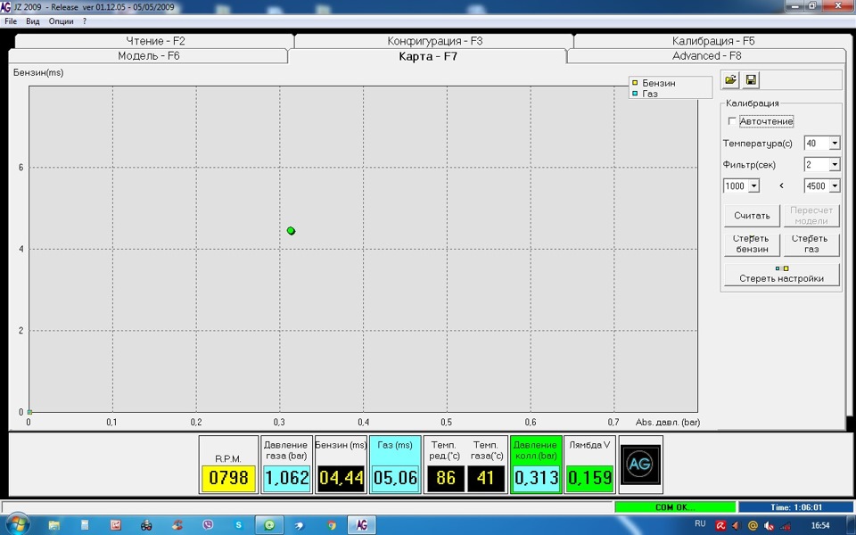Switch to the Advanced - F8 tab
856x535 pixels.
pos(706,55)
